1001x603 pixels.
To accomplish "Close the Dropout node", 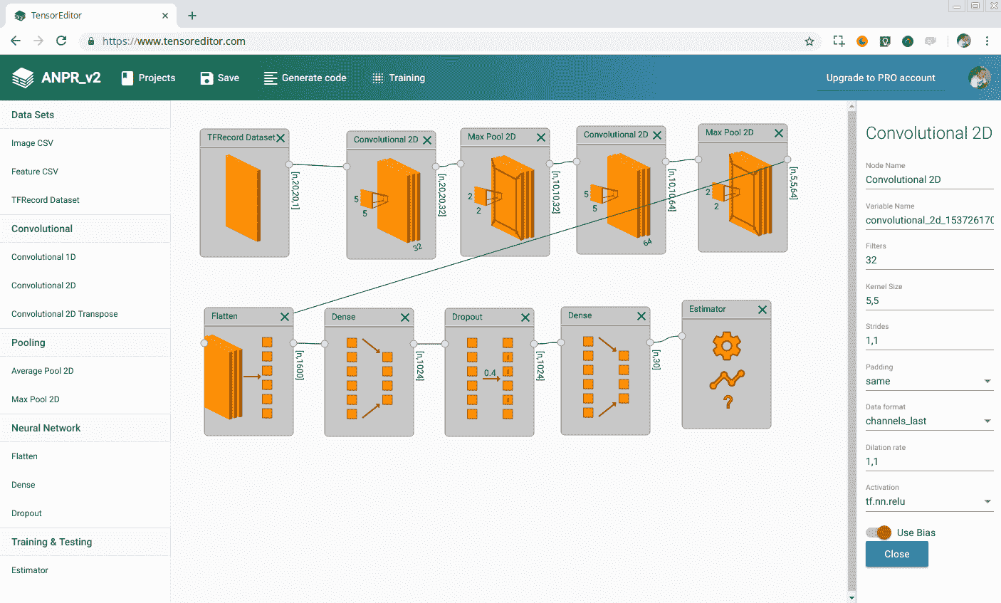I will point(525,318).
